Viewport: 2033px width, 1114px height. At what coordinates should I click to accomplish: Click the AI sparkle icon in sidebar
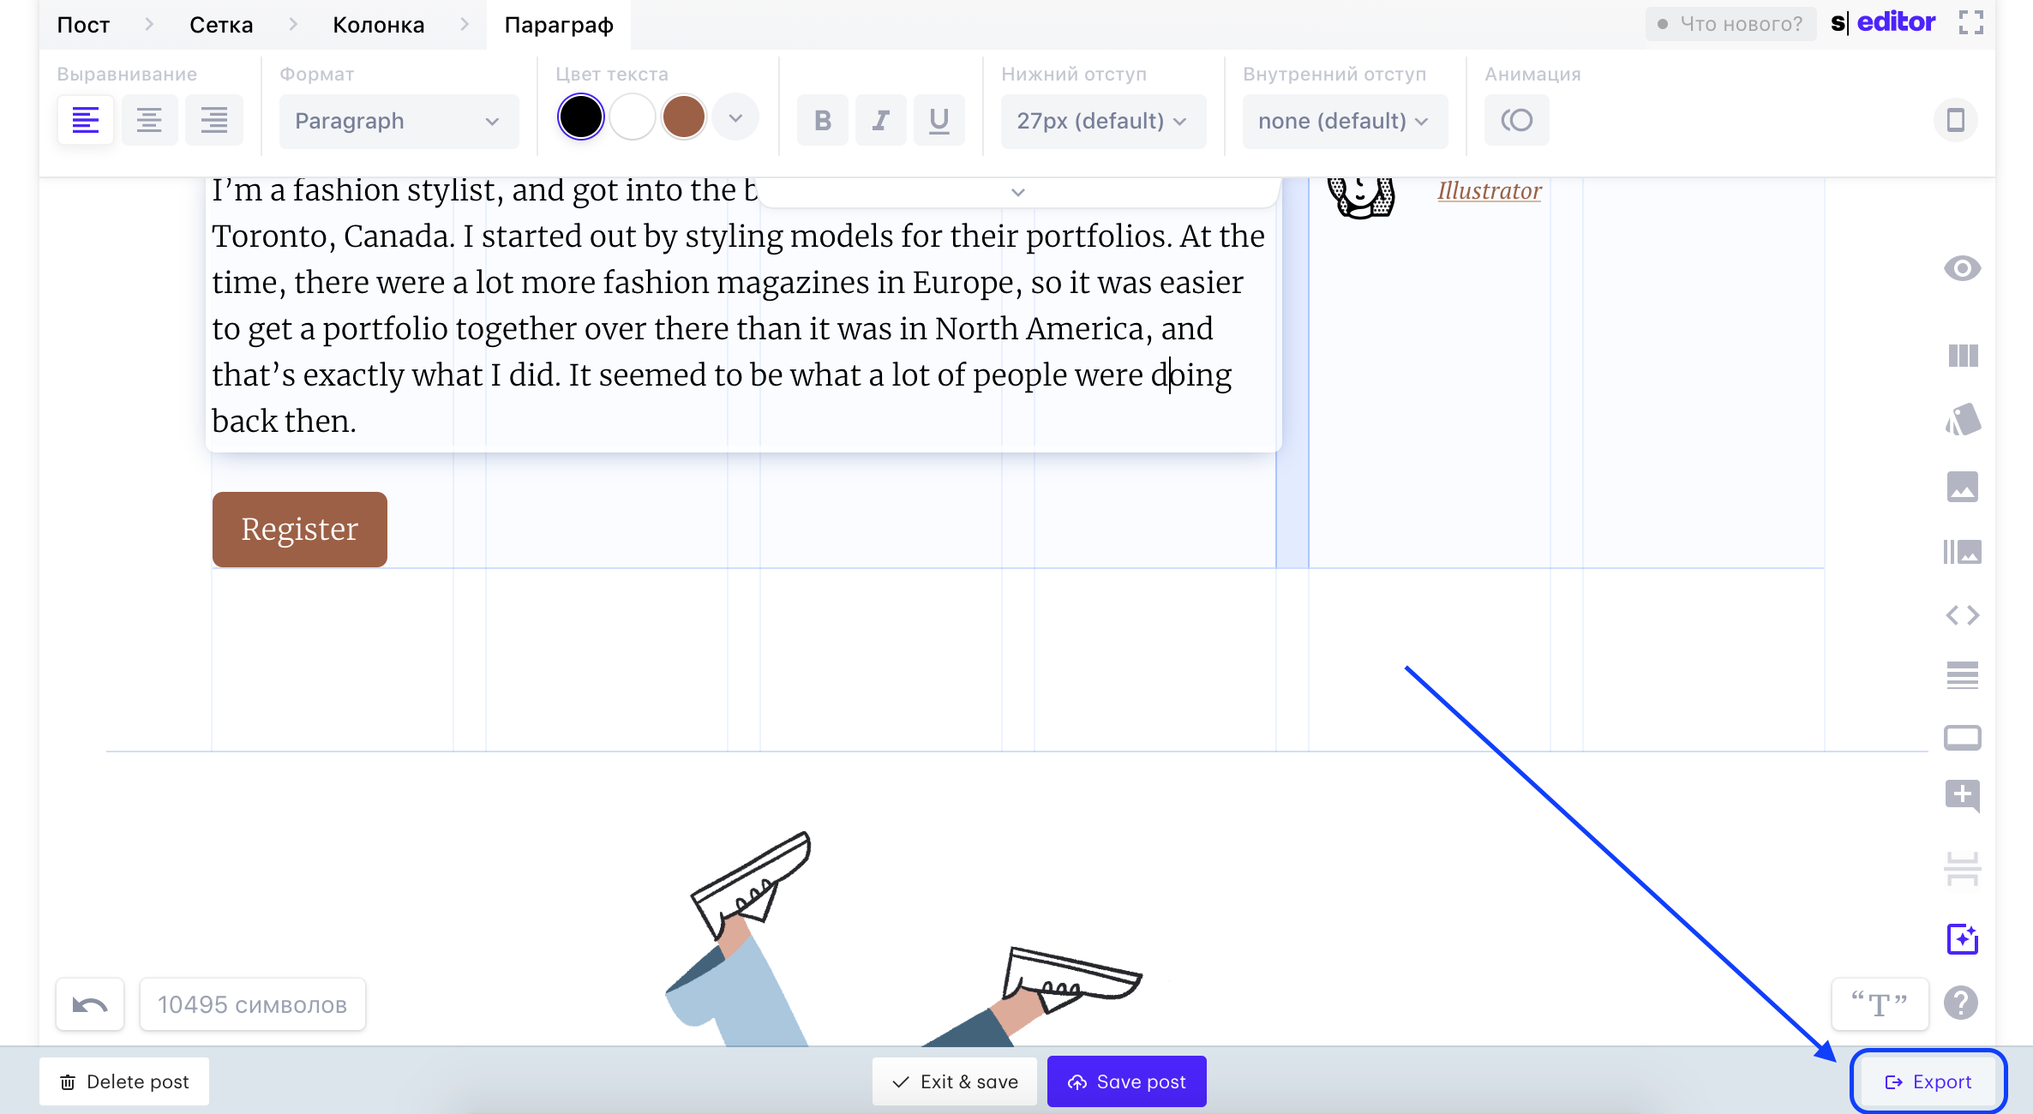pos(1964,938)
